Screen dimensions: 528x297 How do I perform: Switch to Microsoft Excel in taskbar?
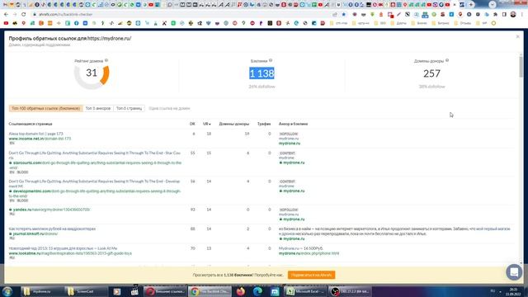[306, 291]
